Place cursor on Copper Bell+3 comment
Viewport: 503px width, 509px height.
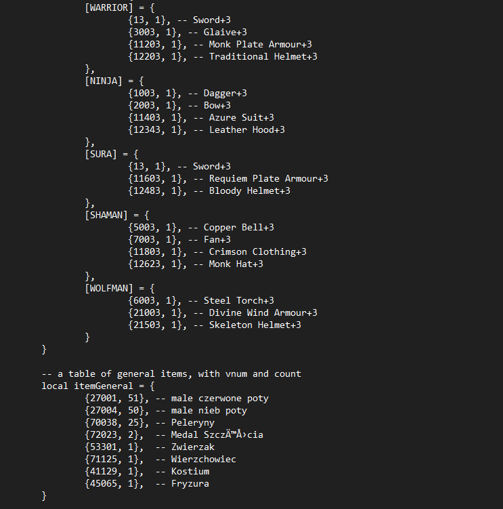[238, 227]
